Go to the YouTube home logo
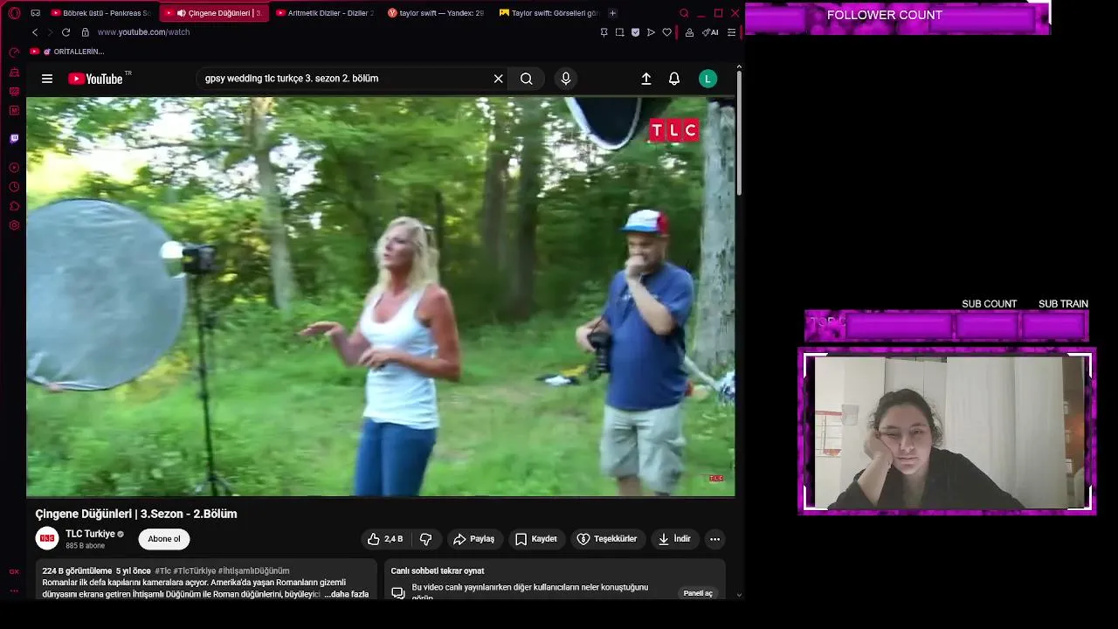 (x=96, y=79)
